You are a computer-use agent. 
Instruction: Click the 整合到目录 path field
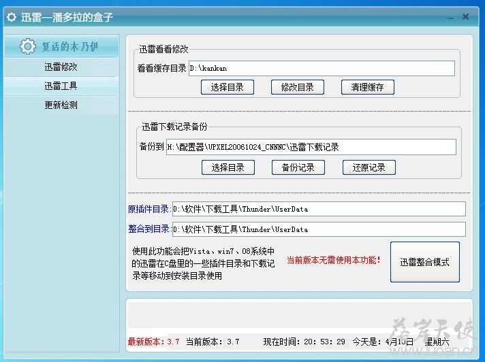[319, 229]
